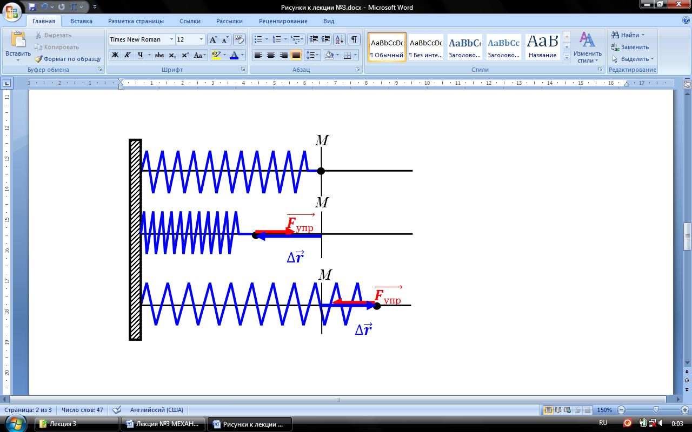Switch to the Вставка tab
The height and width of the screenshot is (432, 692).
click(81, 21)
